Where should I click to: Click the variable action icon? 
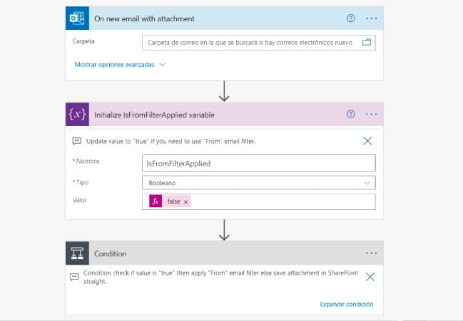[76, 115]
